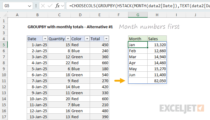
Task: Select column A header
Action: [x=17, y=15]
